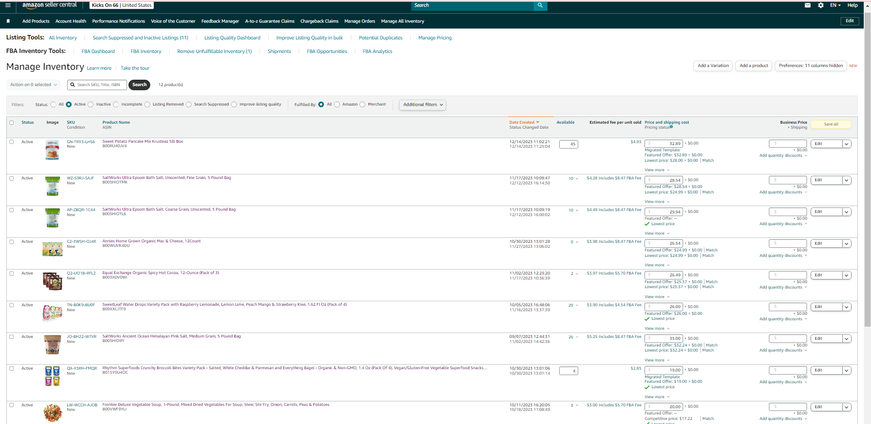Open SweetLeaf Water Drops product image
Viewport: 871px width, 424px height.
point(53,313)
